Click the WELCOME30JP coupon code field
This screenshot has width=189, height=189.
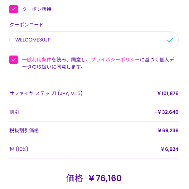(x=87, y=40)
